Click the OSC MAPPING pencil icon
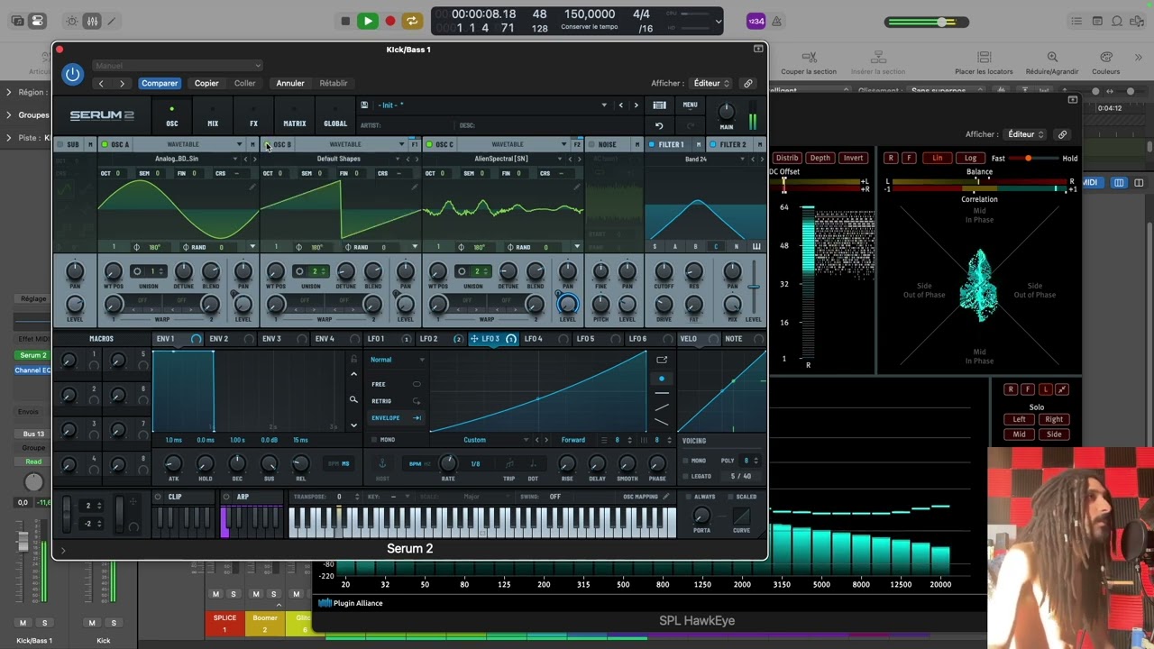Screen dimensions: 1154x649 pyautogui.click(x=666, y=497)
